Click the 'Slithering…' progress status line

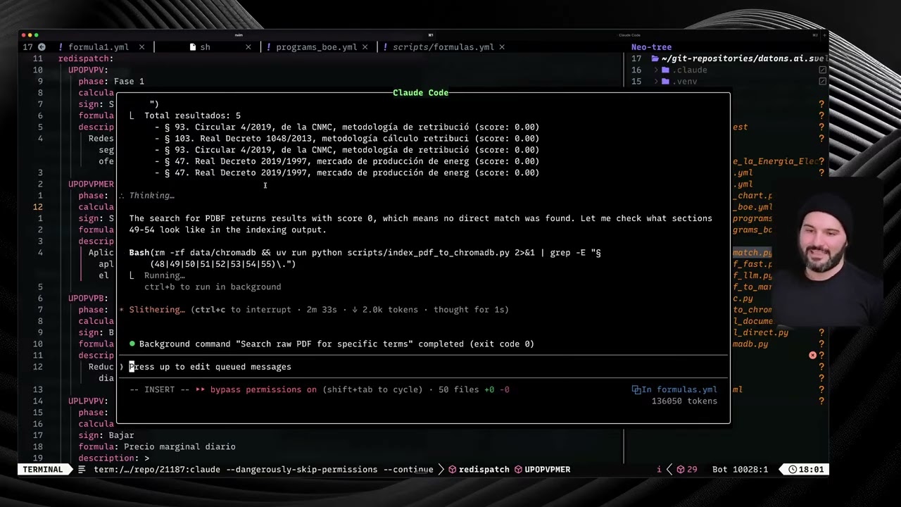314,309
